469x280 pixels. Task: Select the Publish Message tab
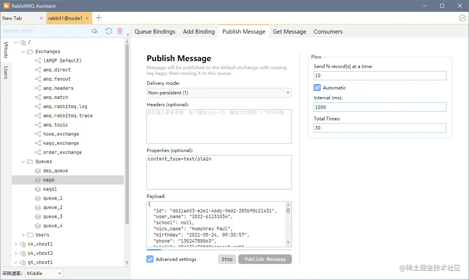point(244,32)
